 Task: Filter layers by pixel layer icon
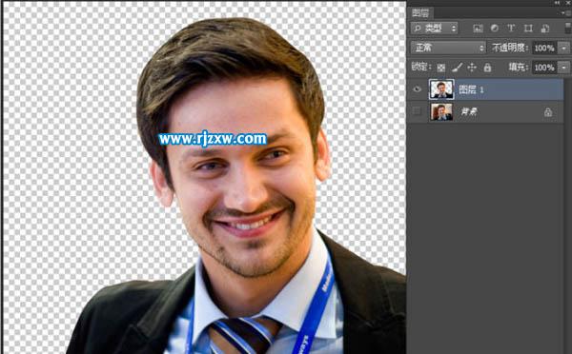coord(478,29)
